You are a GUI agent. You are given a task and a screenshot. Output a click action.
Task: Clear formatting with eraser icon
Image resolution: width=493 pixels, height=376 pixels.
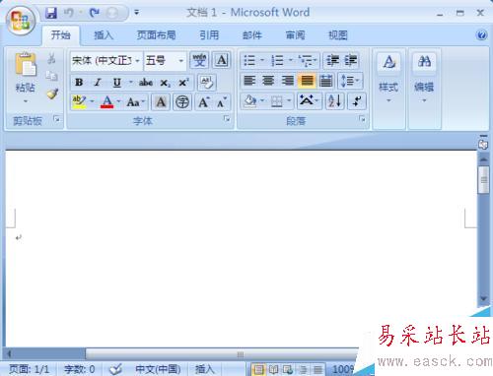click(x=207, y=83)
